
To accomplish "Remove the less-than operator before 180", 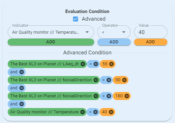I will tap(109, 96).
